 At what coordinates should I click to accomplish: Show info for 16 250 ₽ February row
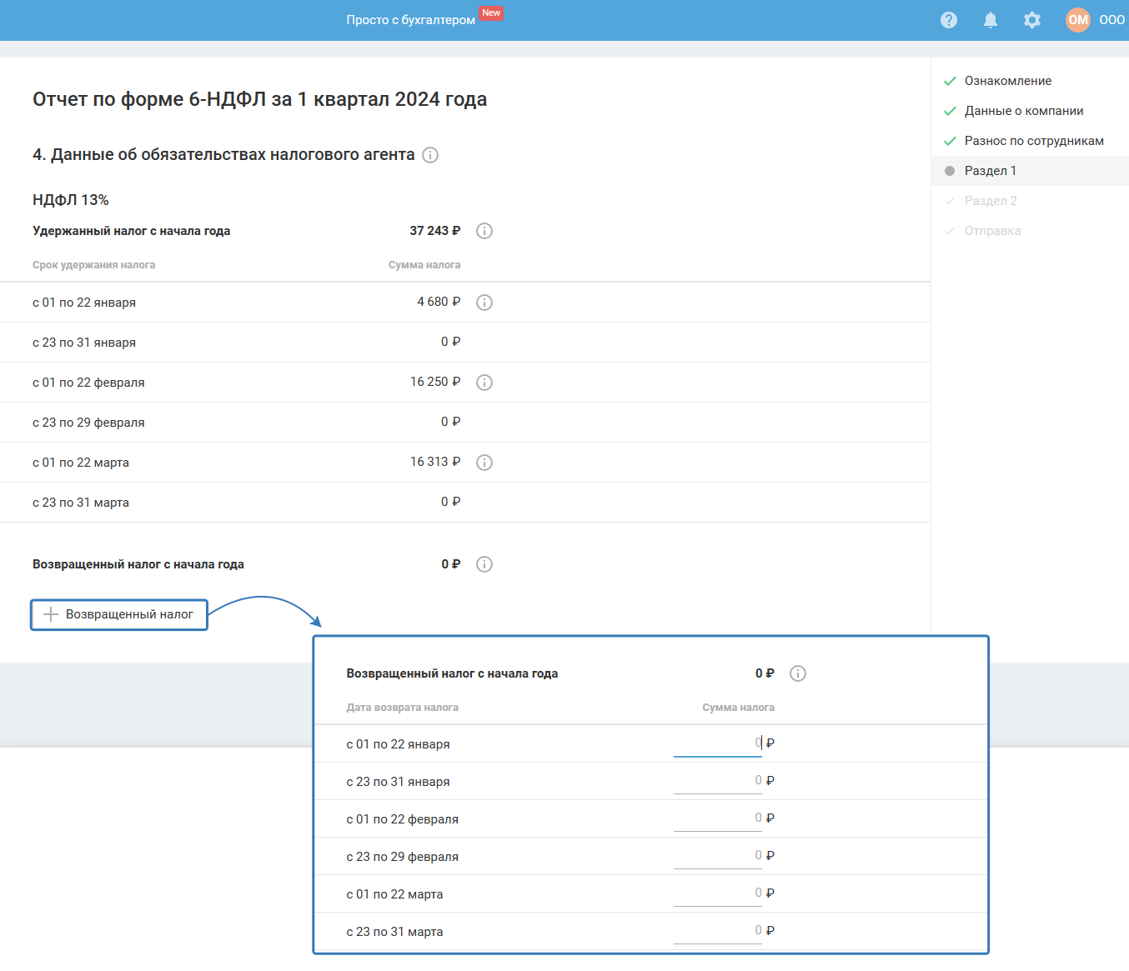(x=484, y=383)
